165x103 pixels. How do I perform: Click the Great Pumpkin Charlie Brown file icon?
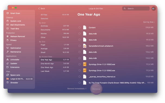point(85,83)
